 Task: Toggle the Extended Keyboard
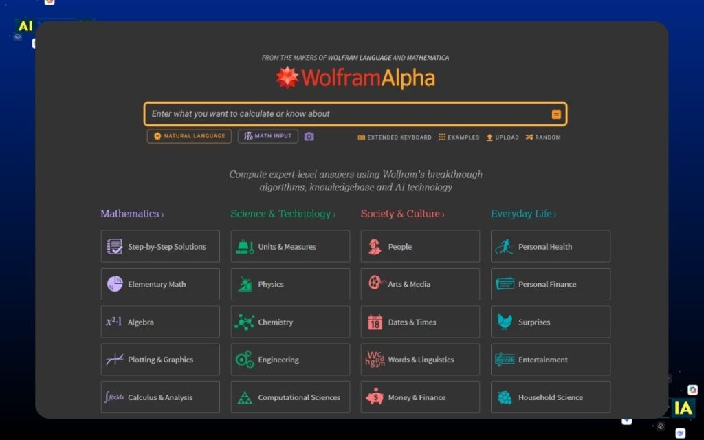tap(394, 137)
